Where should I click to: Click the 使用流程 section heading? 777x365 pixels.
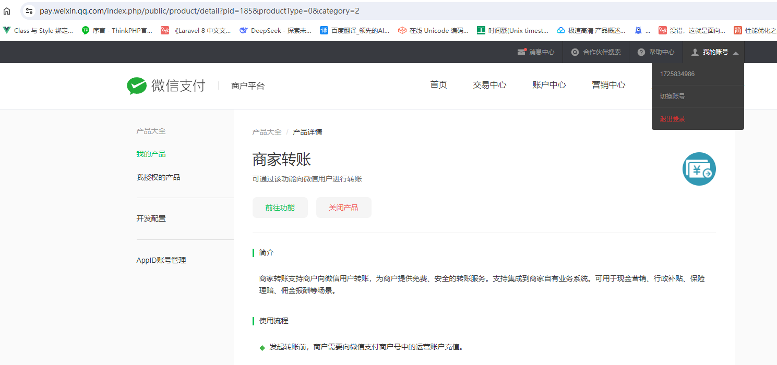[x=273, y=321]
